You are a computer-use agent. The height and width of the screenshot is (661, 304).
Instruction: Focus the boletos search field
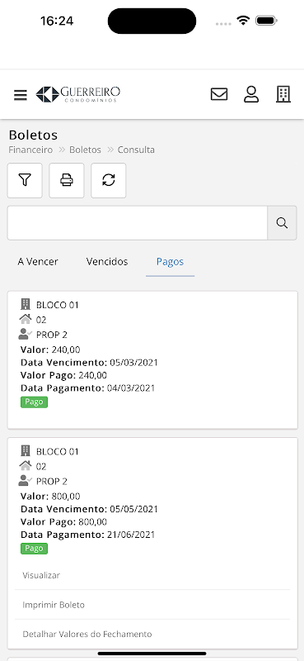point(138,223)
